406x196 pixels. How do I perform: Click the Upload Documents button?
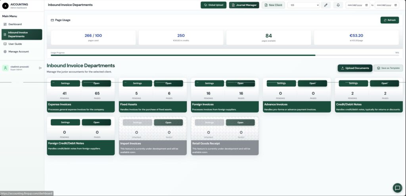pyautogui.click(x=355, y=68)
